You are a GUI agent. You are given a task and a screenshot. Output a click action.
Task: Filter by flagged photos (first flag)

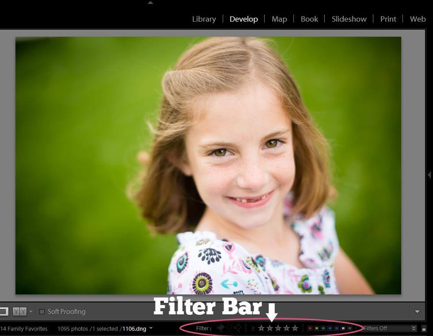(221, 328)
